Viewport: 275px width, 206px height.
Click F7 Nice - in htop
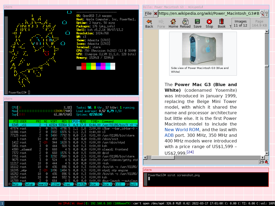(93, 184)
